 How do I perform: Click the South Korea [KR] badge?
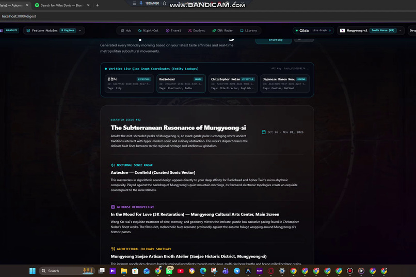pos(383,30)
